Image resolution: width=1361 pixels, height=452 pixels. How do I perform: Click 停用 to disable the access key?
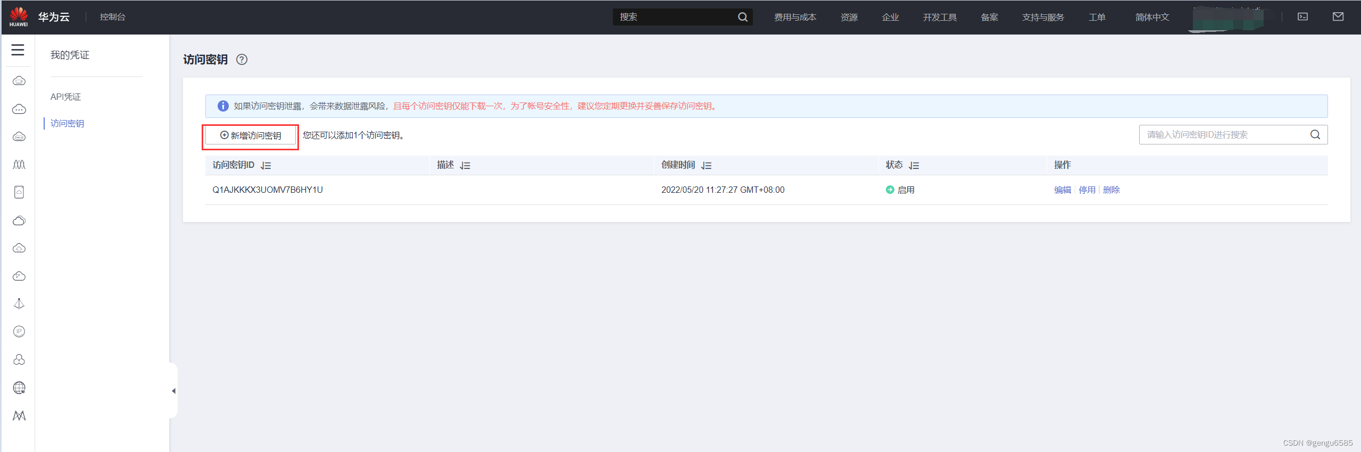point(1087,190)
